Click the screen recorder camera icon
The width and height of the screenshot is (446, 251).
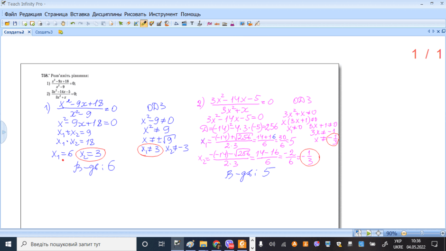tap(250, 24)
